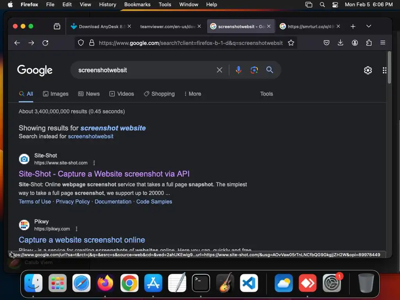Open the Firefox View icon
The image size is (400, 300).
coord(57,26)
